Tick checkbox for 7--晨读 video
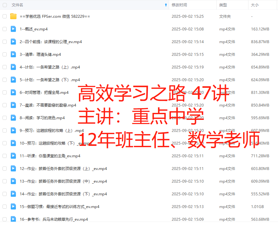The height and width of the screenshot is (228, 278). pos(5,105)
